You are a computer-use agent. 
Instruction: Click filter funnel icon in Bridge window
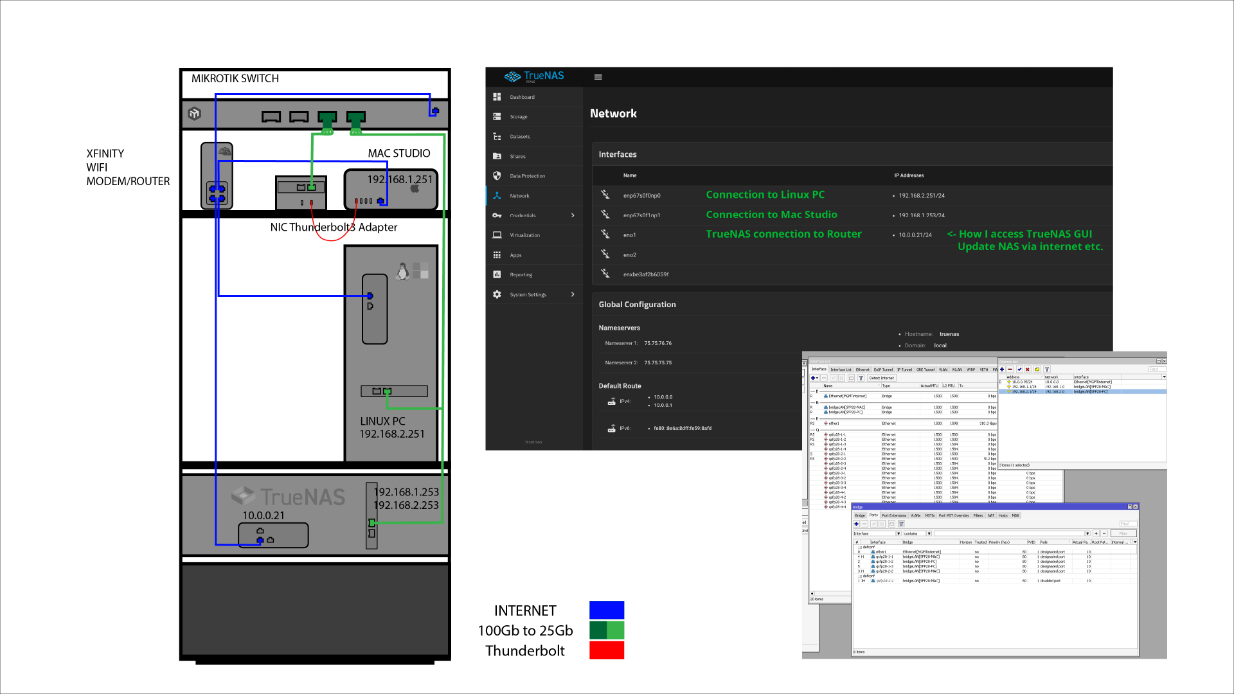click(x=901, y=524)
